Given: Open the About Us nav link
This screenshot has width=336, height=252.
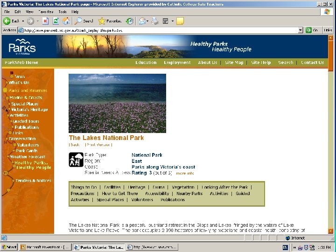Looking at the screenshot, I should [207, 63].
